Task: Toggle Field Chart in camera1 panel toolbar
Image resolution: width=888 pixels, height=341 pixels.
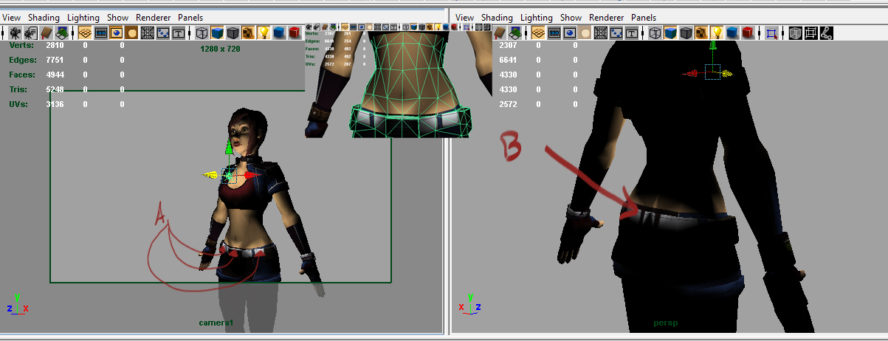Action: tap(148, 32)
